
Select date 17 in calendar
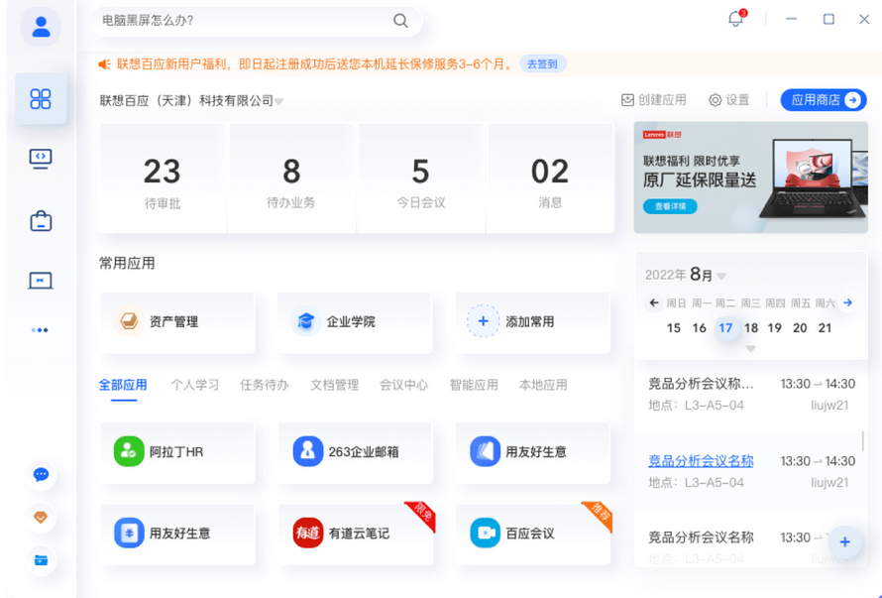(725, 328)
